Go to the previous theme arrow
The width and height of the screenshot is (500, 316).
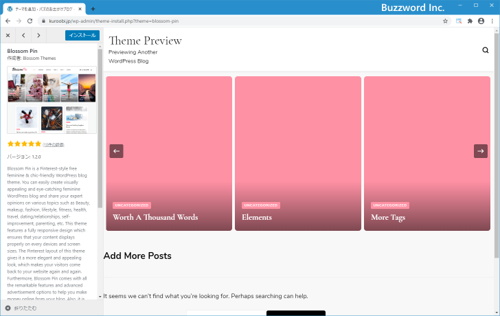(x=23, y=36)
